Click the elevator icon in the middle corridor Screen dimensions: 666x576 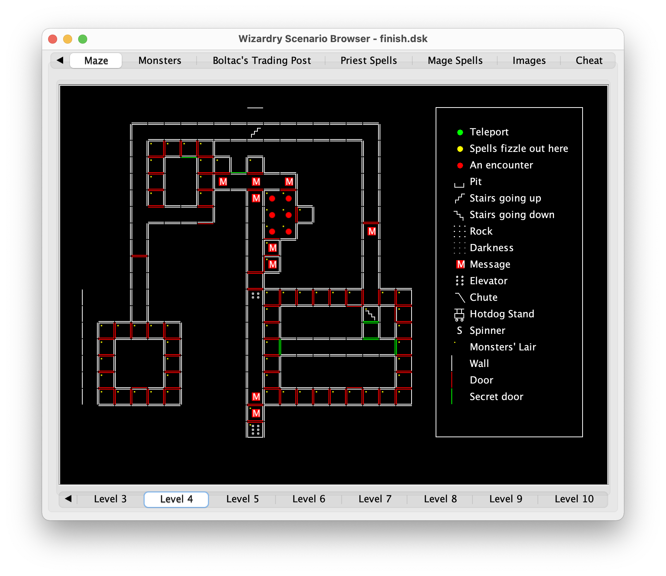[256, 296]
